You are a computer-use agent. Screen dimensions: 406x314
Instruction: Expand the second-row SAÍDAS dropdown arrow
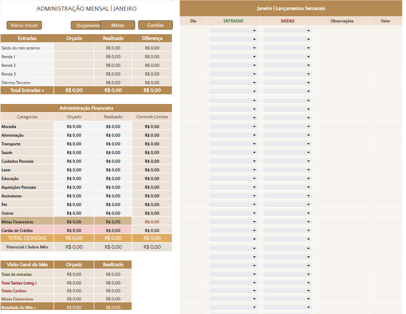[x=309, y=39]
